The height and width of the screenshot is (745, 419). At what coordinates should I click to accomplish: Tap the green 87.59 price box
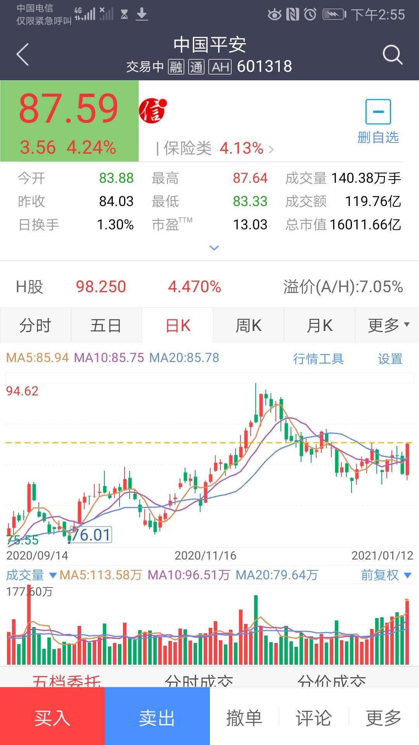pos(69,121)
